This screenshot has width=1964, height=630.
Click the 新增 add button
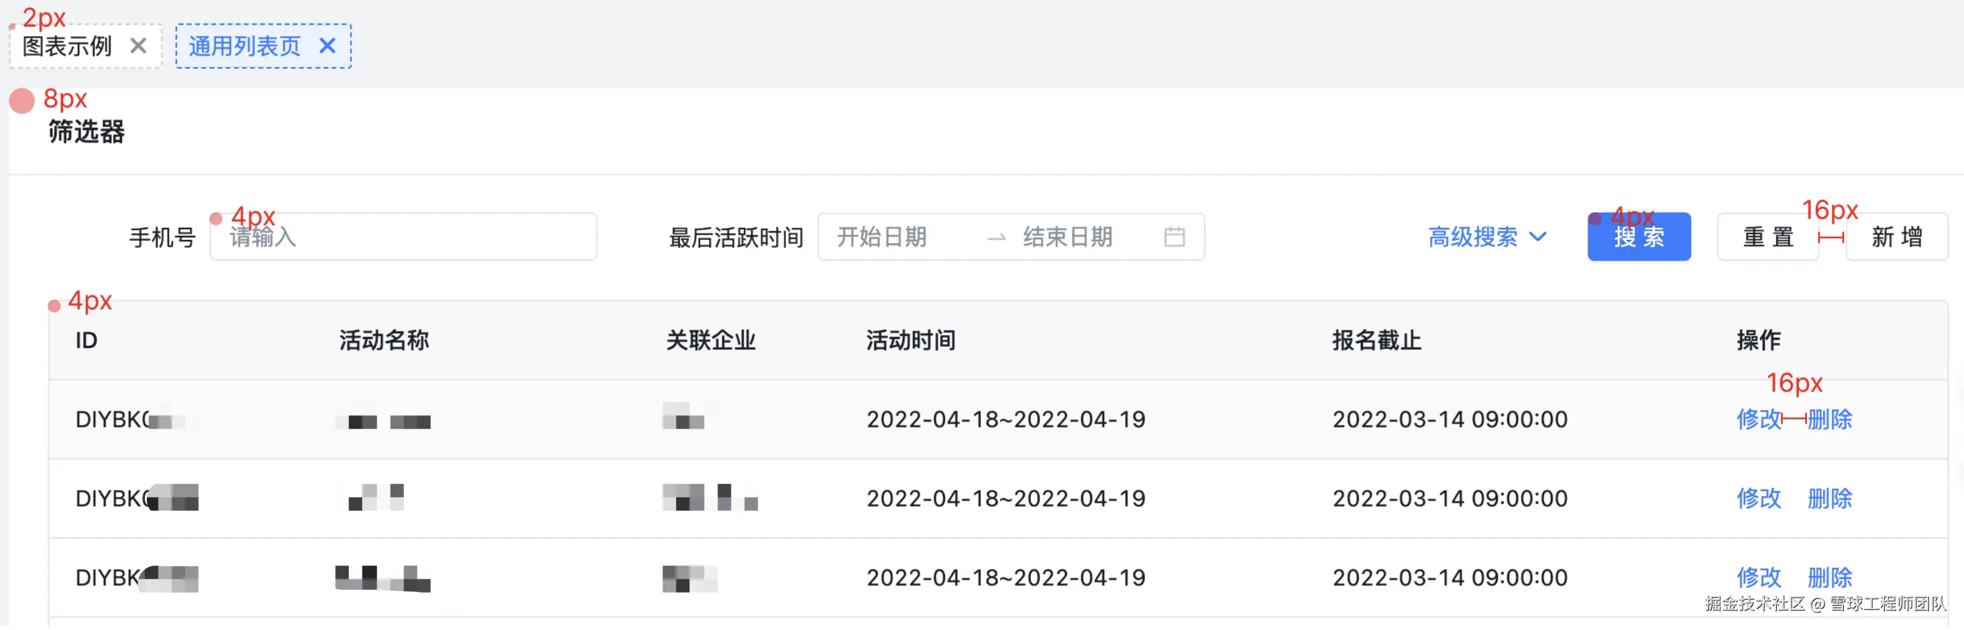point(1896,237)
